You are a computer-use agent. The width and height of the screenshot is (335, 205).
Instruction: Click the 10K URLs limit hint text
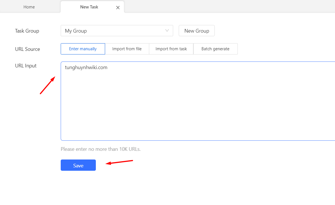100,149
